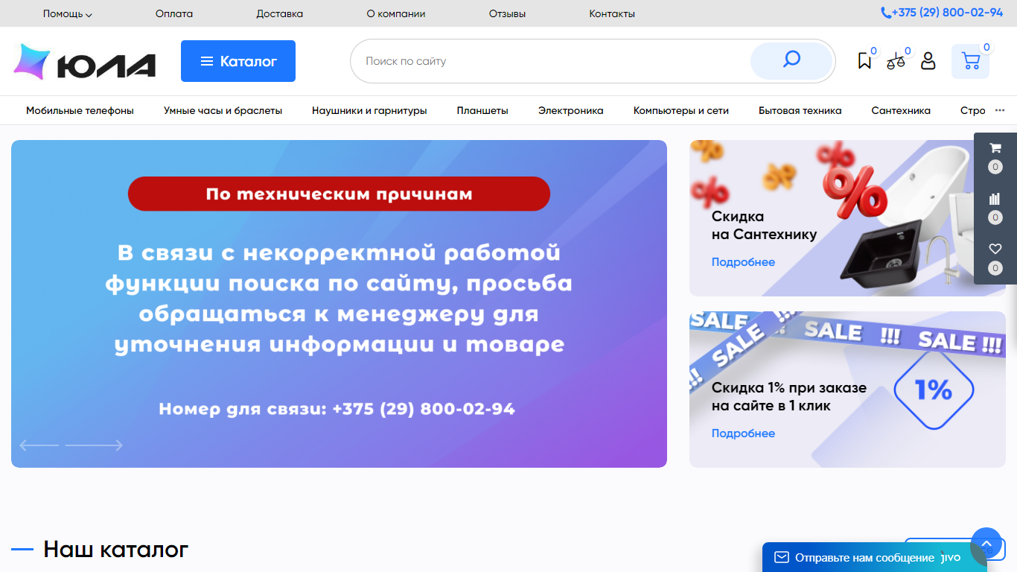Click the heart favorites icon in sidebar
This screenshot has height=572, width=1017.
[995, 249]
